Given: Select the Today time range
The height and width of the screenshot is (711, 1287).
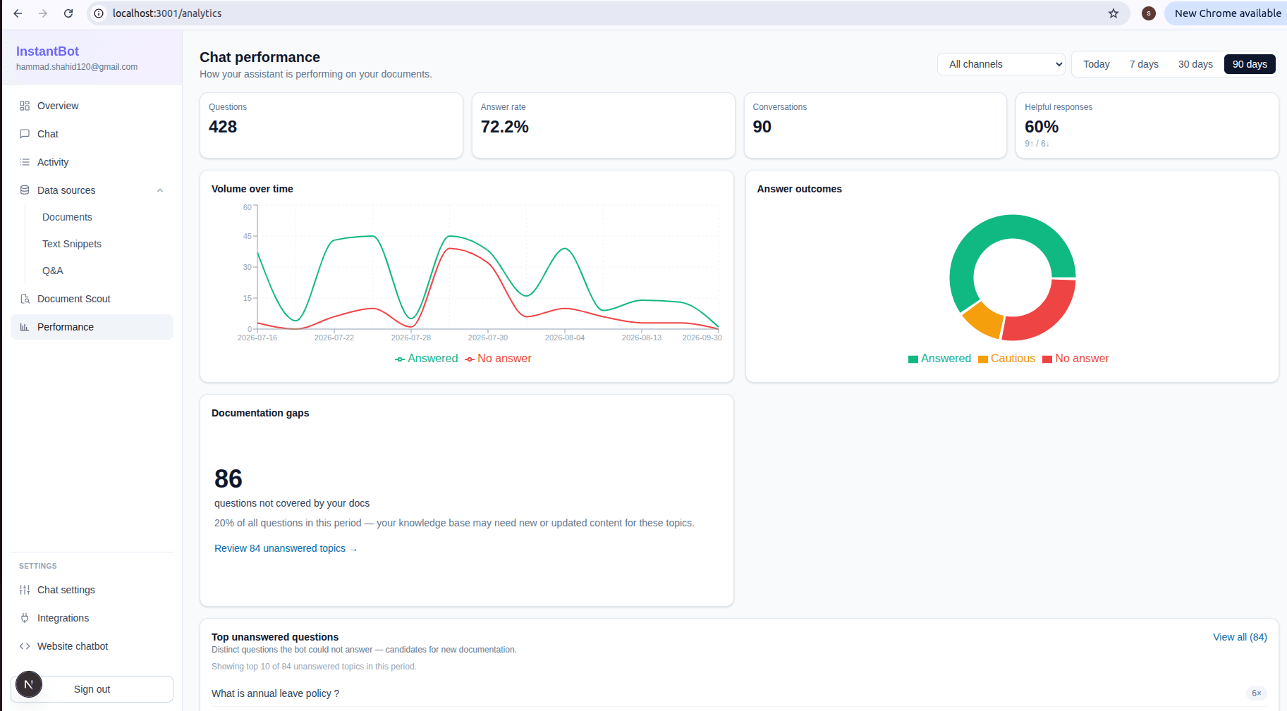Looking at the screenshot, I should coord(1097,64).
